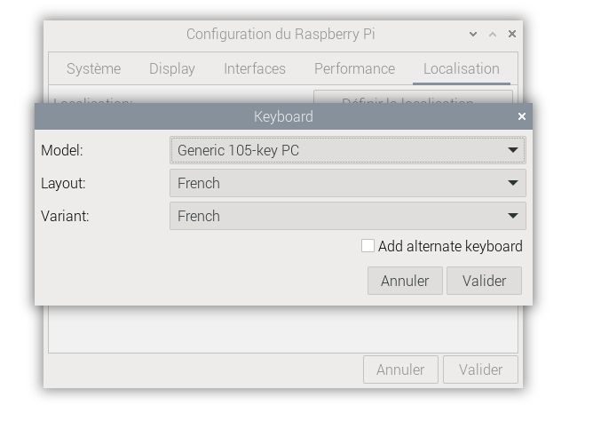Open the Variant dropdown set to French
This screenshot has width=593, height=429.
tap(348, 216)
